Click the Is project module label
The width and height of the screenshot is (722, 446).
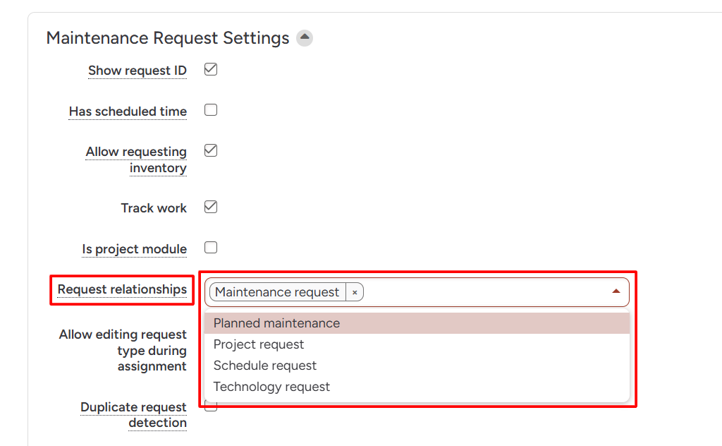[x=134, y=249]
